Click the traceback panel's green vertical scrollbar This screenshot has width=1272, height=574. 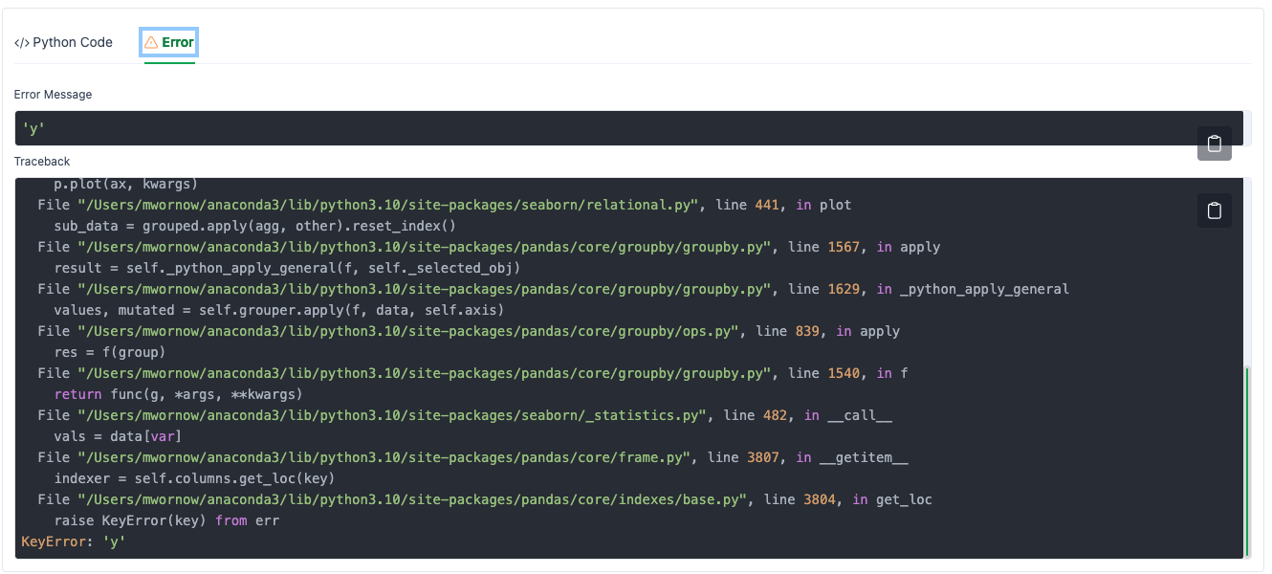coord(1246,459)
